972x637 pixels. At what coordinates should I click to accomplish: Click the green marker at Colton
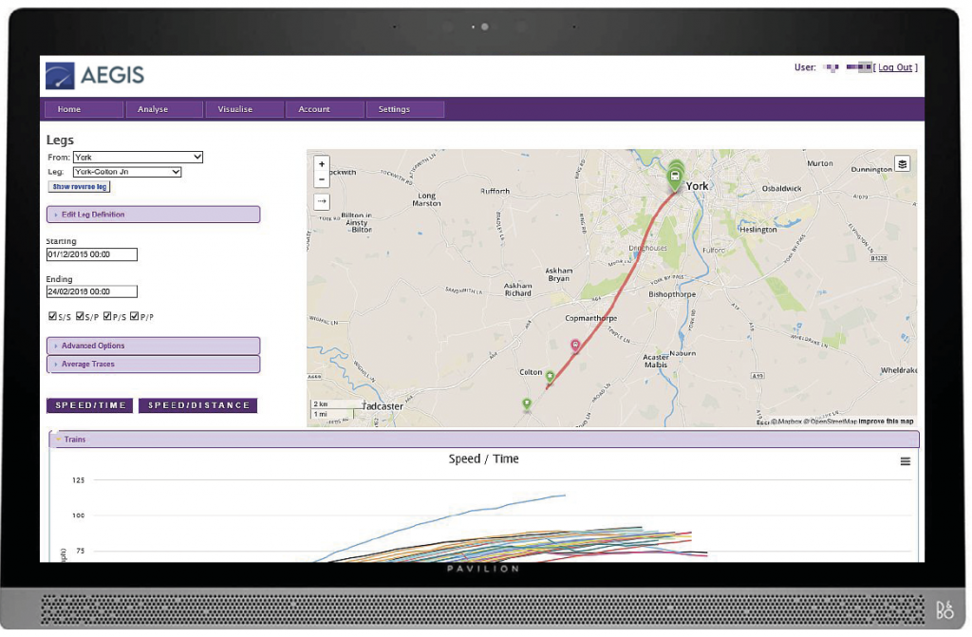coord(550,377)
